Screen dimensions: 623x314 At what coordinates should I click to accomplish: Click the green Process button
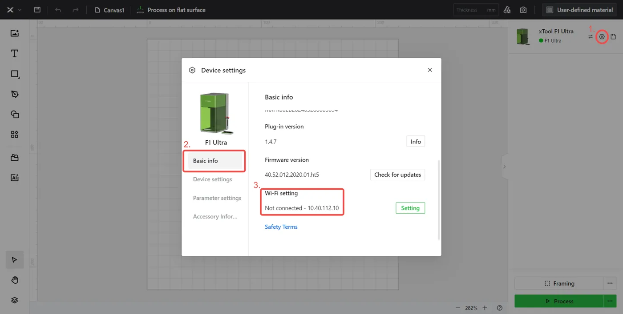click(559, 301)
